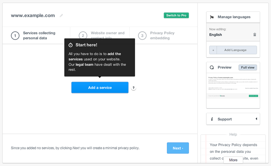The image size is (271, 166).
Task: Click the flag icon in Manage languages
Action: [x=212, y=17]
